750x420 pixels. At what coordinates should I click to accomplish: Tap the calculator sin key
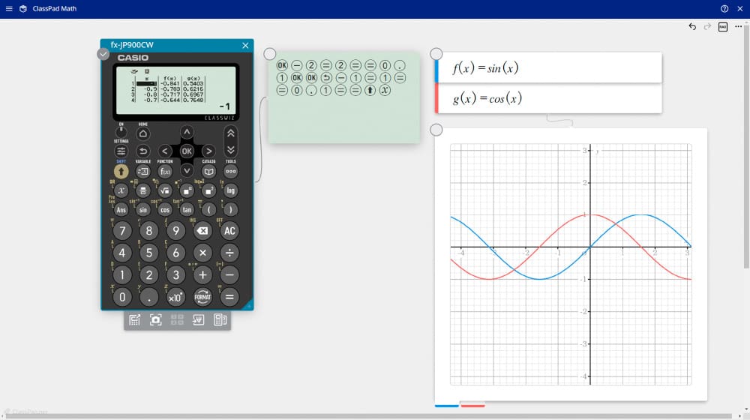[x=143, y=209]
